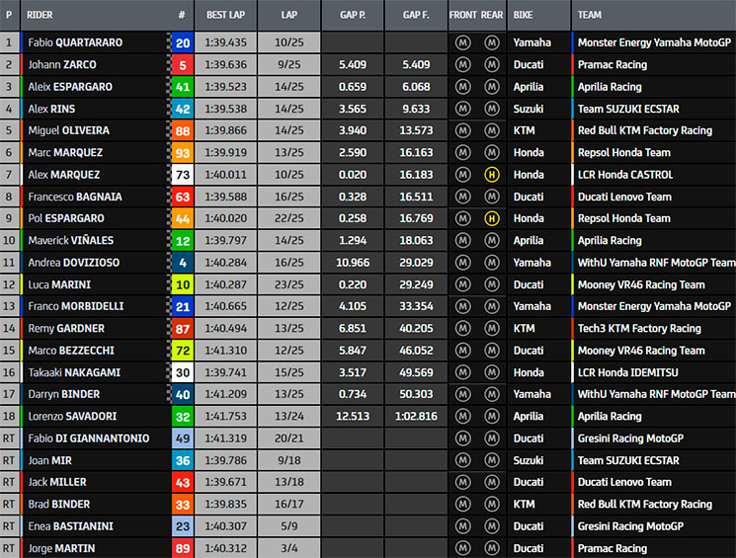Click team Tech3 KTM Factory Racing
This screenshot has height=558, width=736.
[639, 329]
